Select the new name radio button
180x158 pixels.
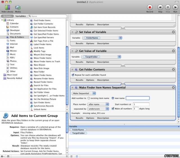click(x=113, y=98)
